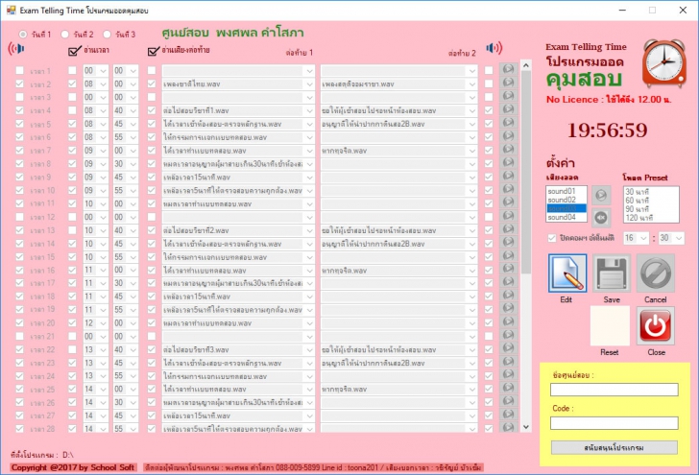Click the สนับสนุนโปรแกรม button
Image resolution: width=699 pixels, height=475 pixels.
[x=615, y=447]
